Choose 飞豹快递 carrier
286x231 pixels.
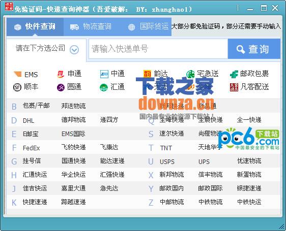(73, 147)
